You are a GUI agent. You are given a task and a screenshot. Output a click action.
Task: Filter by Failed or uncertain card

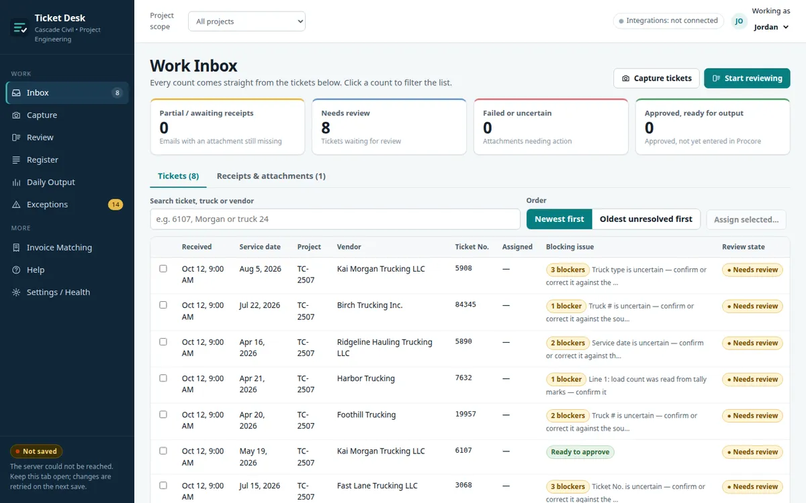[551, 127]
